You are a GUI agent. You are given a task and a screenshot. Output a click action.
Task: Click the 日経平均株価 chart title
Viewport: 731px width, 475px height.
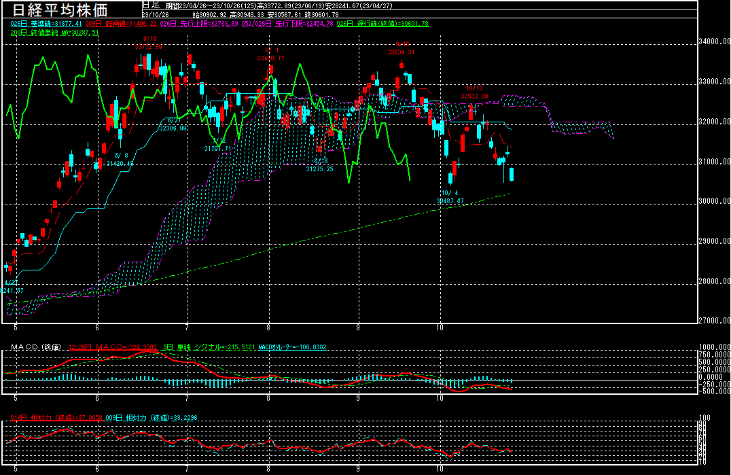coord(60,10)
